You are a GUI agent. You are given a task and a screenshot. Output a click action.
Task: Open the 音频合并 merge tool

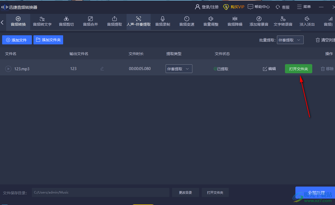[x=90, y=21]
